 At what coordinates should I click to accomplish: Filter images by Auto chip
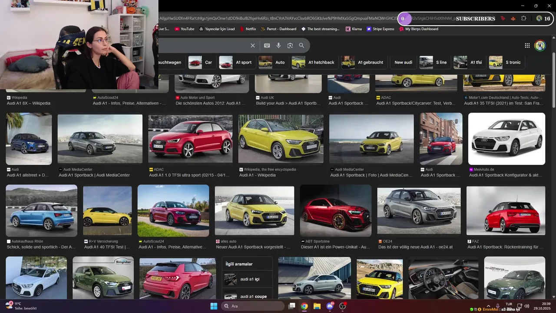(x=273, y=62)
